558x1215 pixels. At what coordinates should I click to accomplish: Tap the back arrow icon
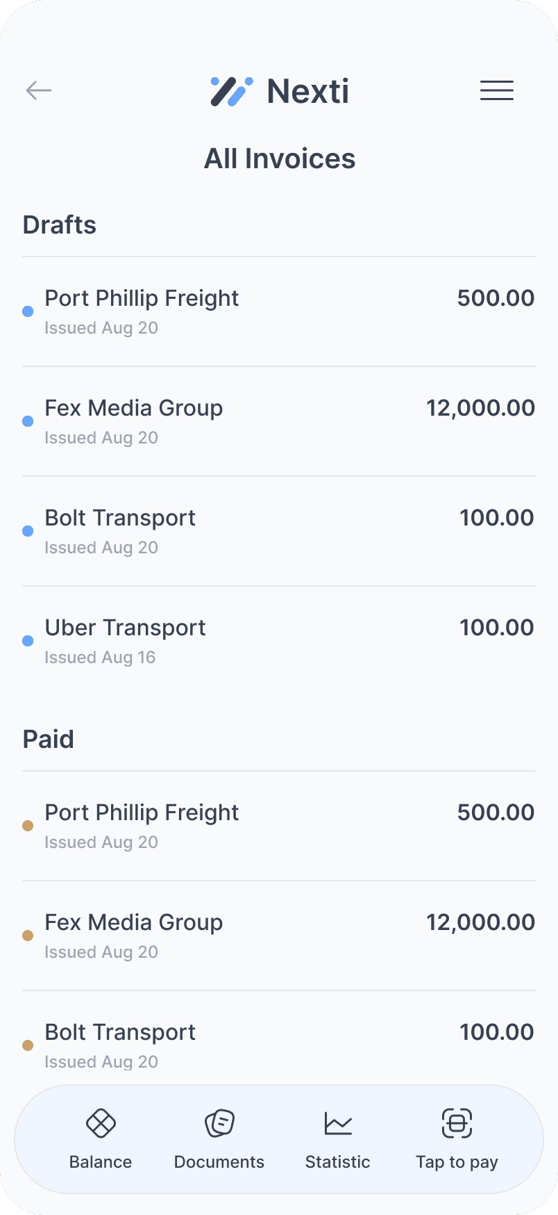pos(39,90)
